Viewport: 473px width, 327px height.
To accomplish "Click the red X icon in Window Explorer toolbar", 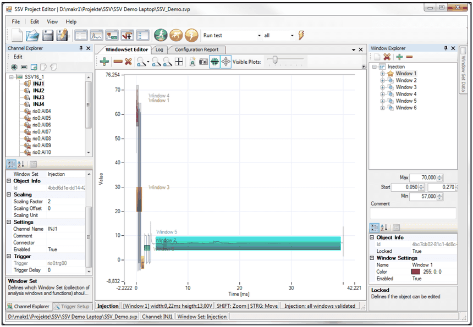I will tap(387, 57).
